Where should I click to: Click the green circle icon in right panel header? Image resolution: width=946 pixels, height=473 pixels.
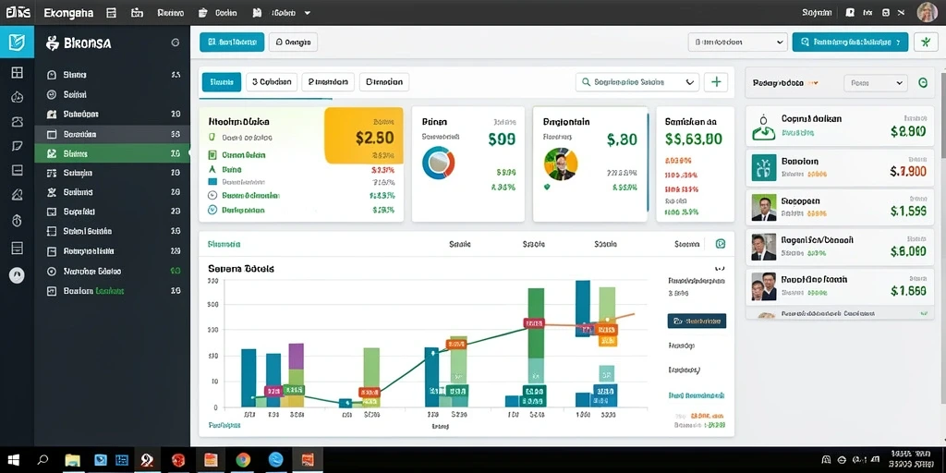click(x=923, y=83)
